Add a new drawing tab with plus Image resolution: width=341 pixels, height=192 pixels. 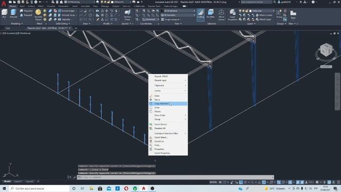(76, 28)
